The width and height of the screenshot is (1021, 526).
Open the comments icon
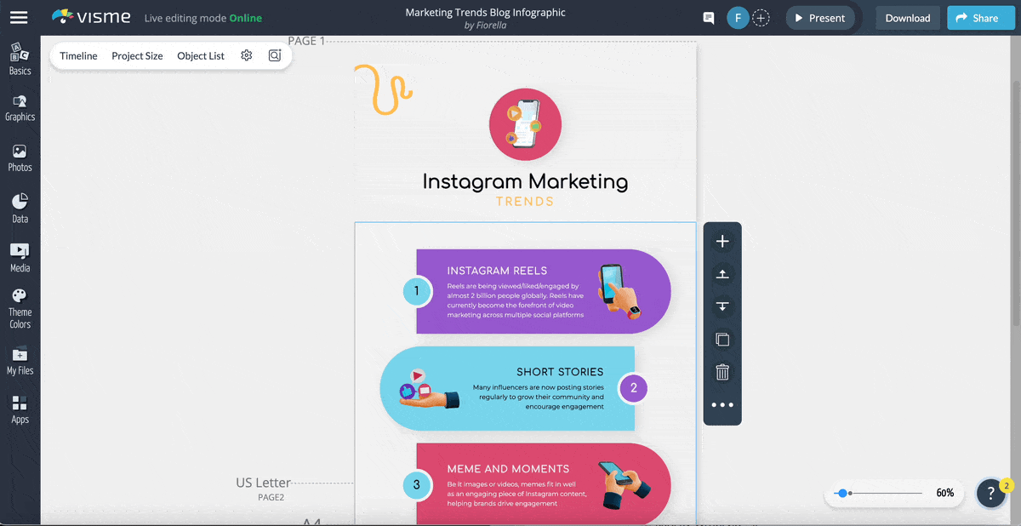[708, 18]
